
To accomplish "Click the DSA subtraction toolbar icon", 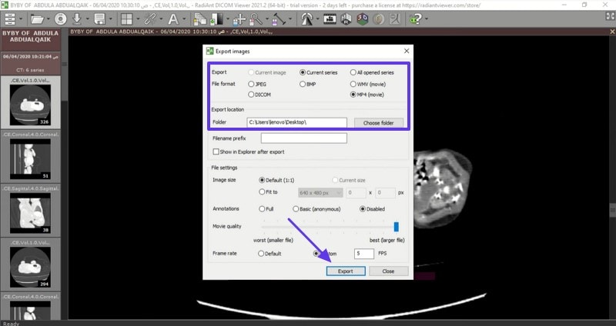I will [395, 18].
